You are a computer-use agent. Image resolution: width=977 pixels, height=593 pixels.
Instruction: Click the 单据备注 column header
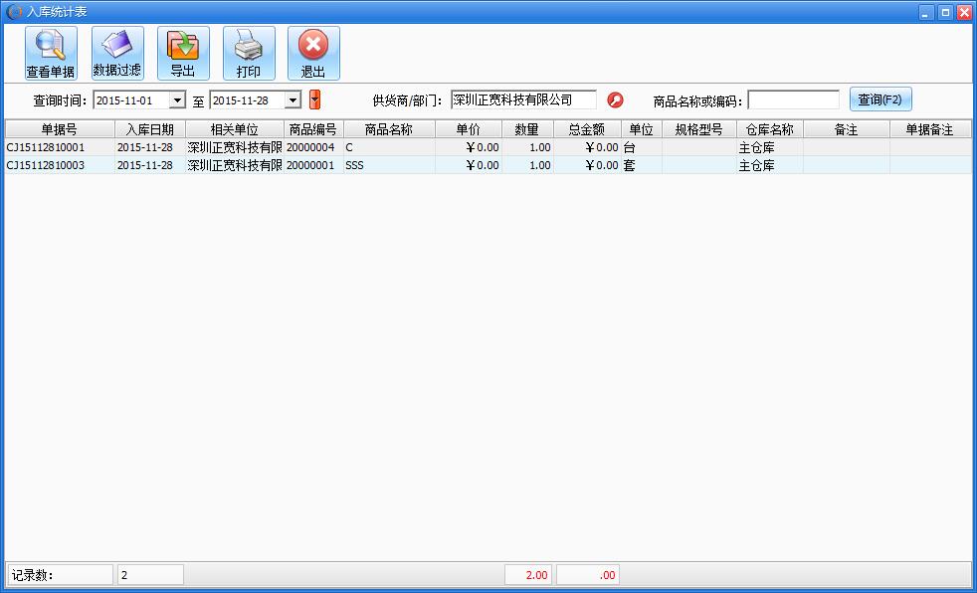[x=929, y=129]
